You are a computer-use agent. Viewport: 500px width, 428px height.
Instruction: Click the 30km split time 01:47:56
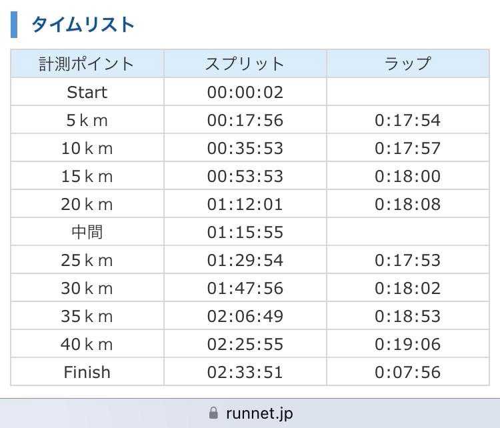click(245, 288)
